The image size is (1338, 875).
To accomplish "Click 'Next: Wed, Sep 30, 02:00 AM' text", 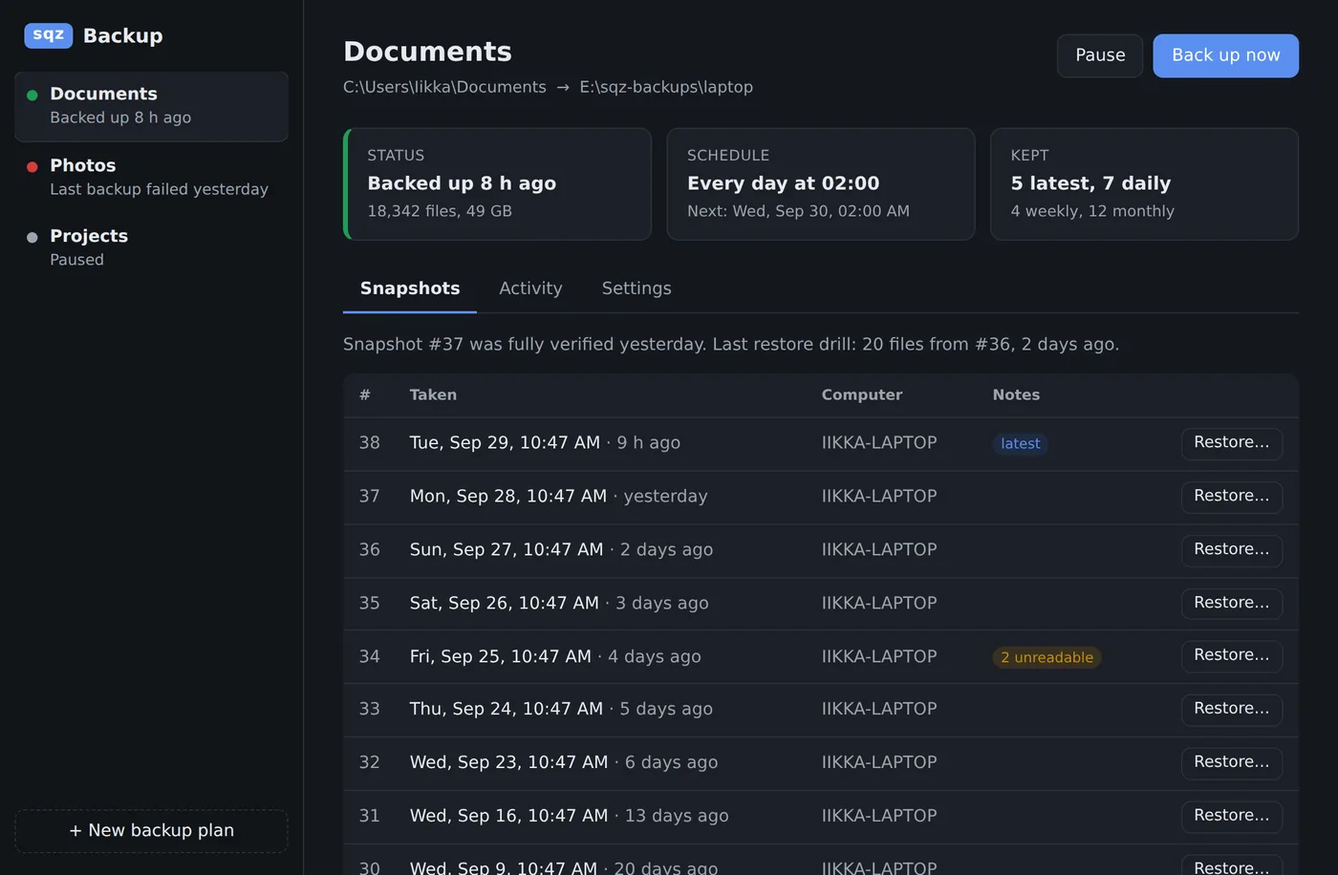I will 798,211.
